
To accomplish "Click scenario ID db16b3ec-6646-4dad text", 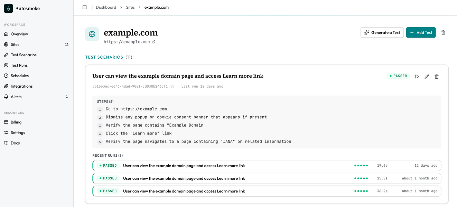I will coord(130,87).
